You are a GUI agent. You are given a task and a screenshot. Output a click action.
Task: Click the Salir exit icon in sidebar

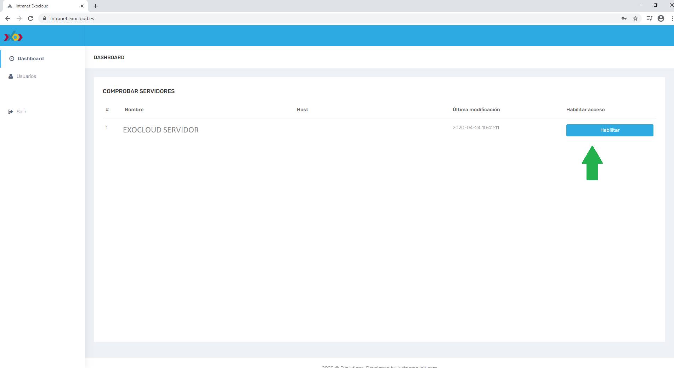10,112
